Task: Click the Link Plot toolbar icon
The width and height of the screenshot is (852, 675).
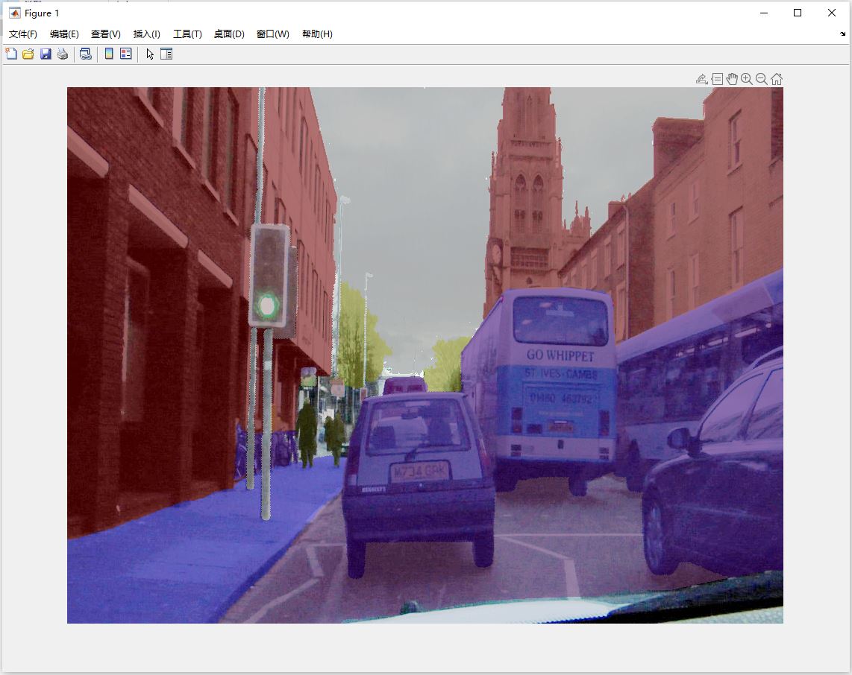Action: pos(85,54)
